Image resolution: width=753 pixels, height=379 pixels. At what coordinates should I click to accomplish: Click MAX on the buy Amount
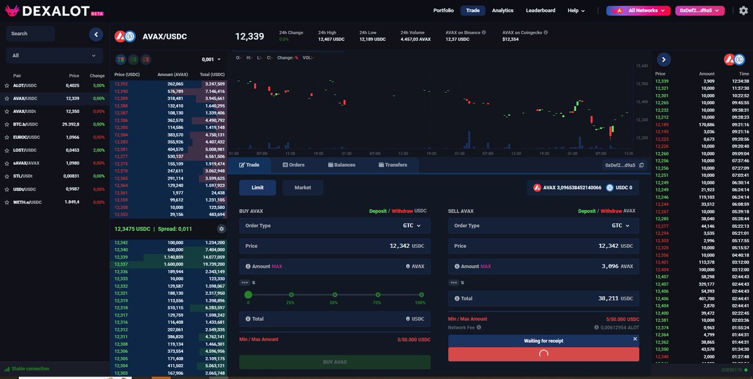[x=277, y=267]
